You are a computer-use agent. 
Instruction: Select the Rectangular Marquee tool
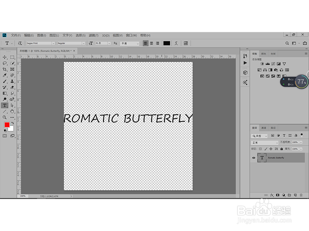12,57
